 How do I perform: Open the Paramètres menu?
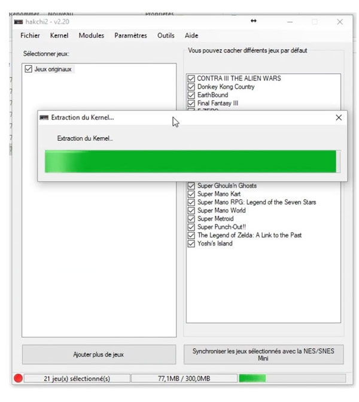click(130, 36)
